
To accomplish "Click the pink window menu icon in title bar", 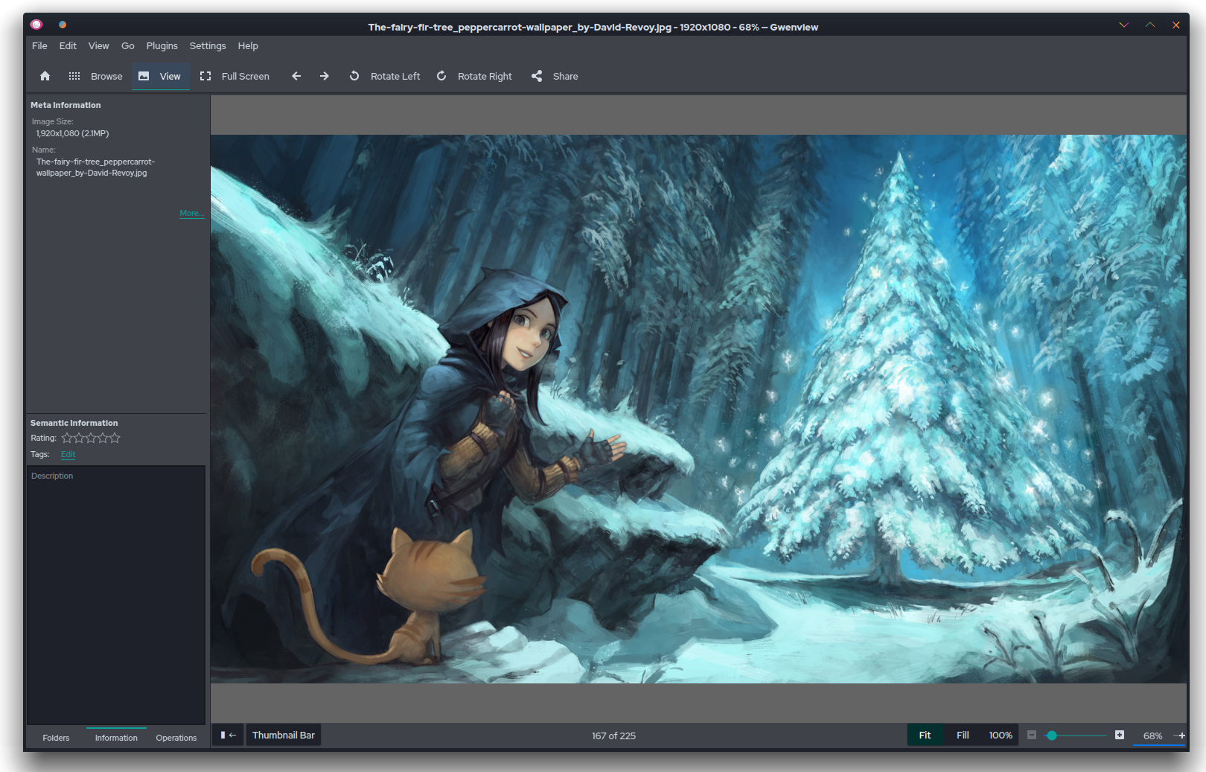I will (x=36, y=25).
